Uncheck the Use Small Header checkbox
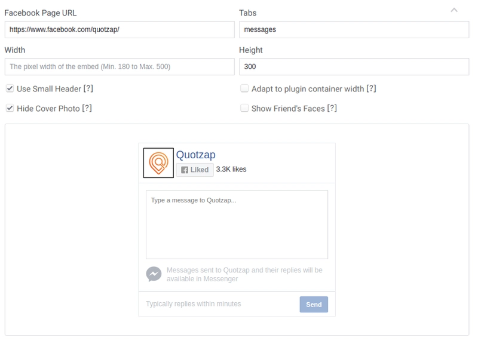This screenshot has height=341, width=478. point(10,88)
